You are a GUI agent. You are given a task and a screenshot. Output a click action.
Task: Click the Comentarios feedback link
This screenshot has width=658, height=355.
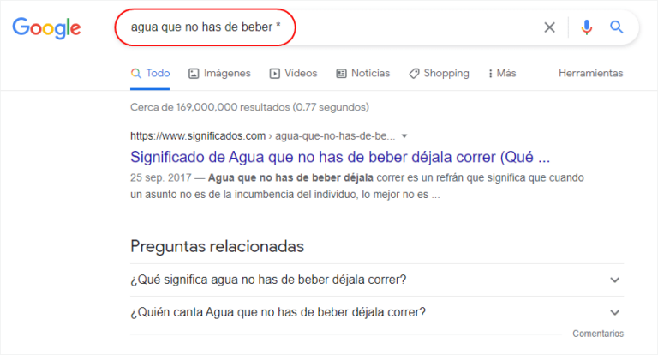pos(598,334)
